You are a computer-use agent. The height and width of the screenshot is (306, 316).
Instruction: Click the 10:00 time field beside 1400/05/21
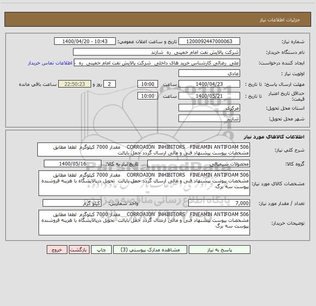coord(147,96)
